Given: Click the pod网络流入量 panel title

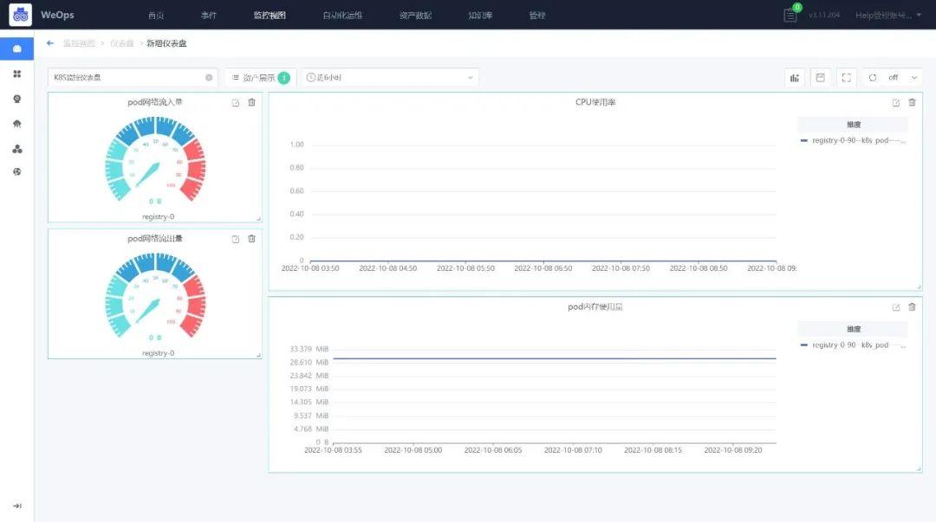Looking at the screenshot, I should (155, 103).
